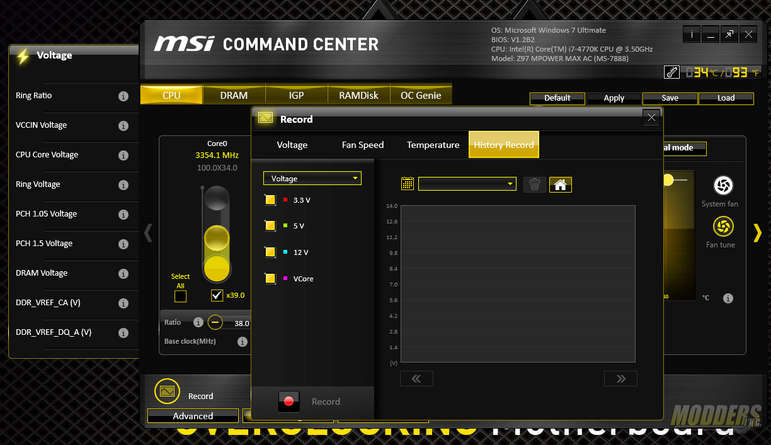Click the "3354.1 MHz" Core0 frequency
Viewport: 771px width, 445px height.
(217, 155)
